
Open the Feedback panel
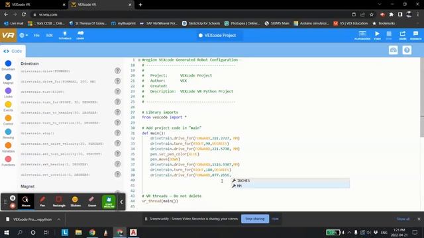[415, 35]
